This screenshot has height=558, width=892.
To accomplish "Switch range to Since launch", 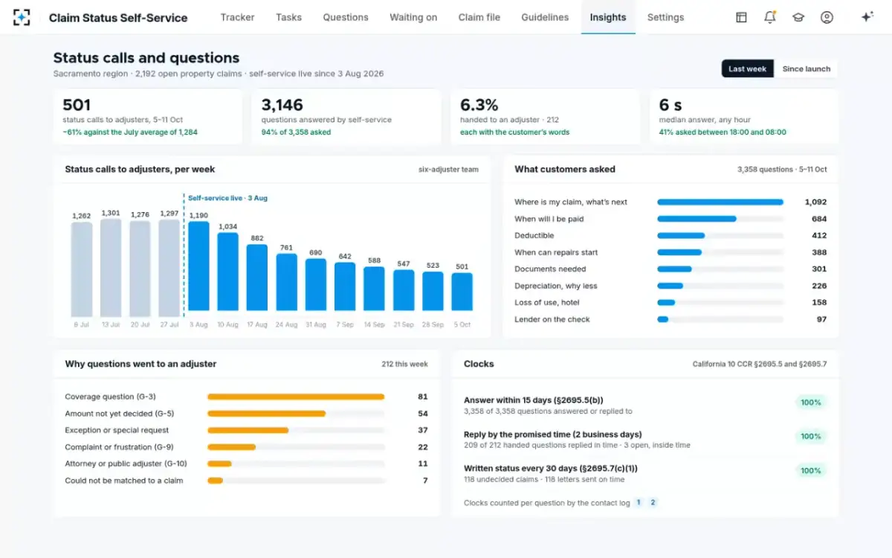I will 806,68.
